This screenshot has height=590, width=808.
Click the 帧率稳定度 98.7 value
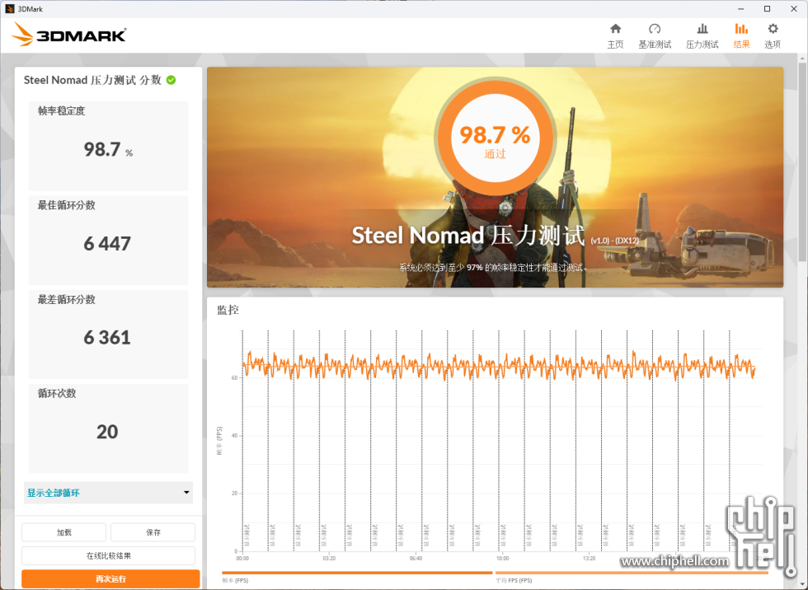pyautogui.click(x=108, y=150)
